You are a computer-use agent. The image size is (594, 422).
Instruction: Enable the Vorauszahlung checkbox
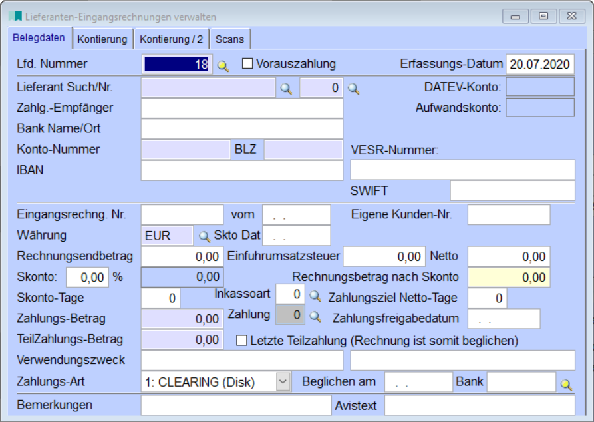click(x=247, y=64)
